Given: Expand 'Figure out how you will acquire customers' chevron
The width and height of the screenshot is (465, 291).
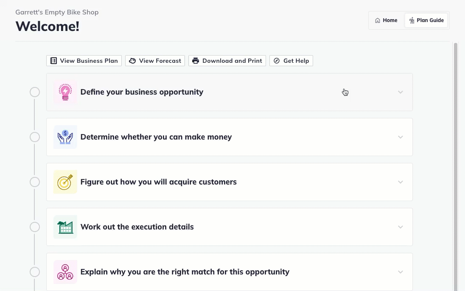Looking at the screenshot, I should [401, 182].
